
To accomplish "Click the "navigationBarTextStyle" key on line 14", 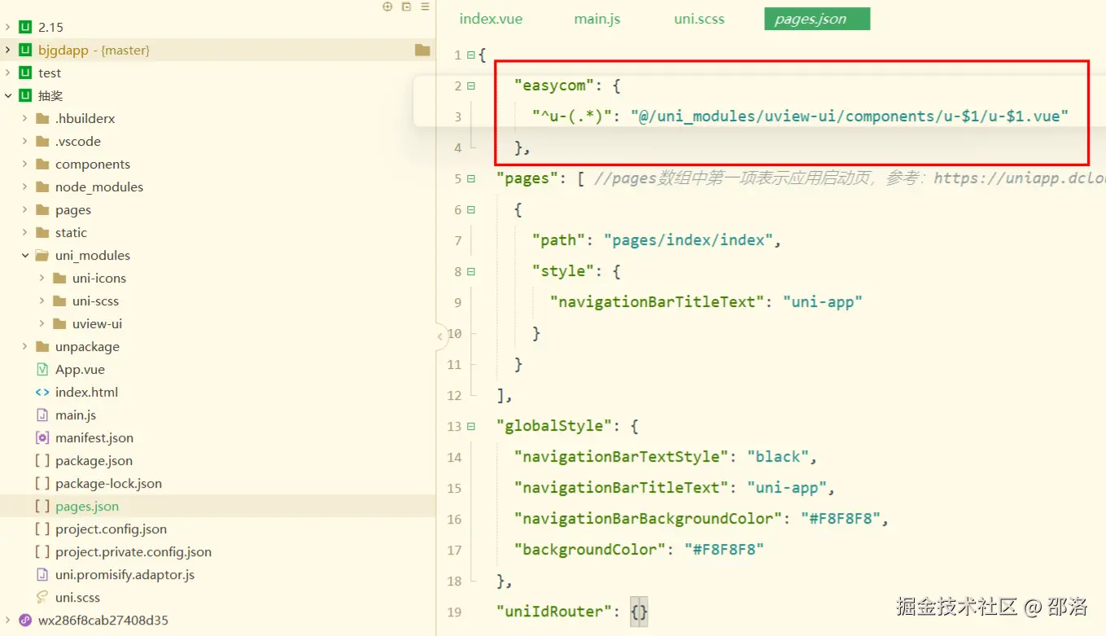I will tap(621, 456).
